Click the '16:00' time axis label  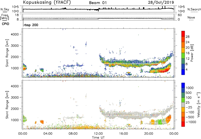tap(123, 134)
